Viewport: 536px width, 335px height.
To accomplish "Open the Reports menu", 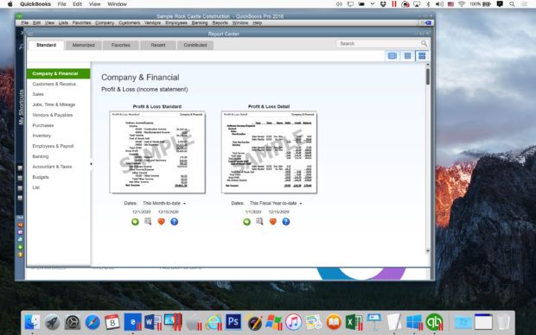I will pyautogui.click(x=220, y=22).
